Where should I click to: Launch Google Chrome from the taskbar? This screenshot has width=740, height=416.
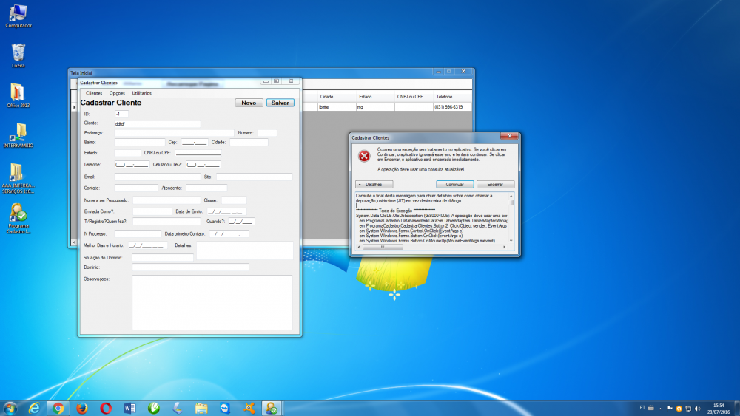(58, 408)
